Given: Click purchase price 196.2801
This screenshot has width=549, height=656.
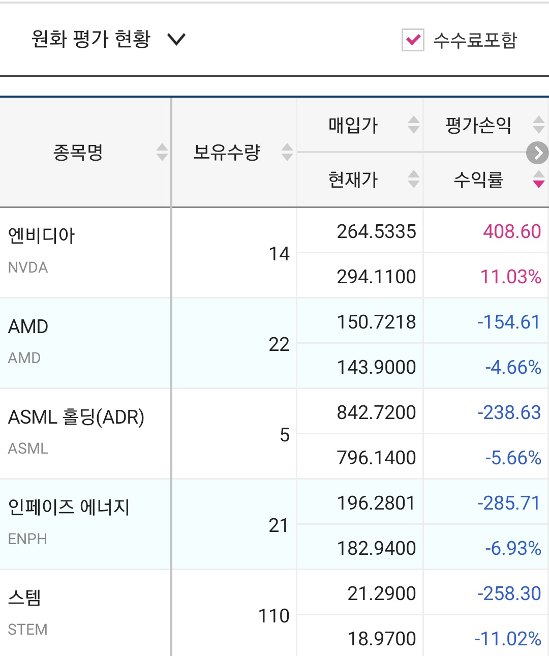Looking at the screenshot, I should coord(377,503).
